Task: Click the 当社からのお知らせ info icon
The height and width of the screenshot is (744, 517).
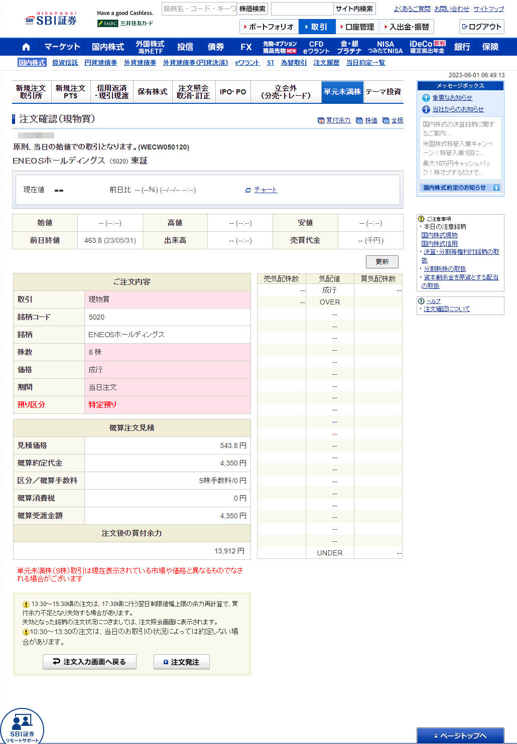Action: tap(426, 109)
